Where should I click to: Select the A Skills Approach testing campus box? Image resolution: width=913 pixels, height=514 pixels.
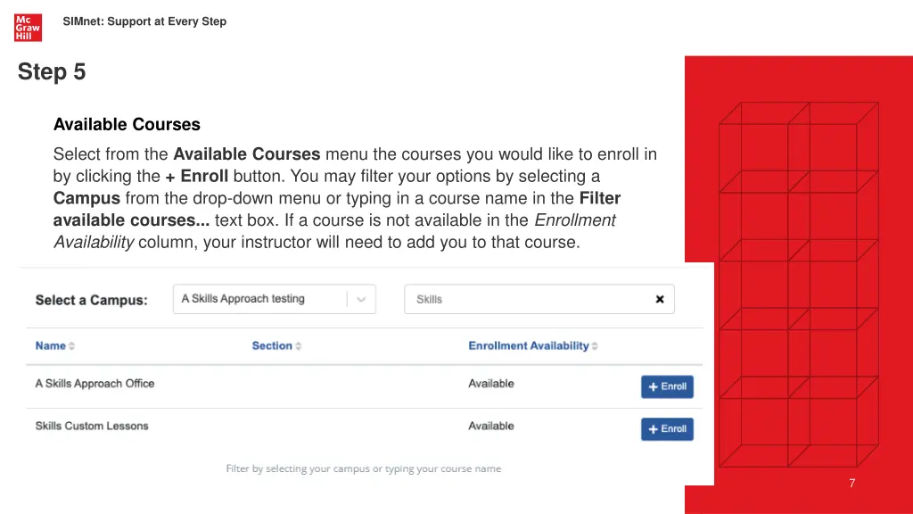pyautogui.click(x=275, y=299)
